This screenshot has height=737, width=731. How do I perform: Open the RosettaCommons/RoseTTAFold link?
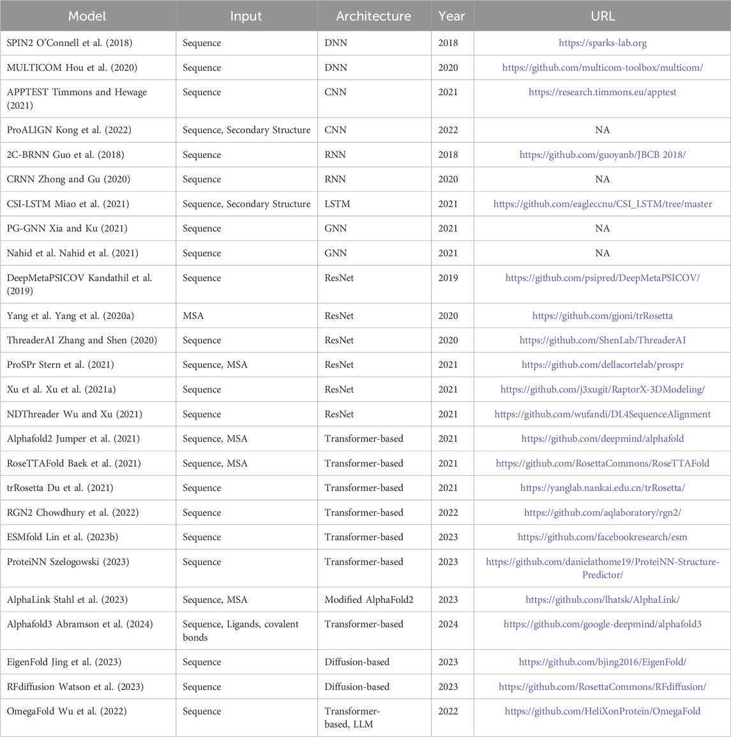[x=603, y=463]
